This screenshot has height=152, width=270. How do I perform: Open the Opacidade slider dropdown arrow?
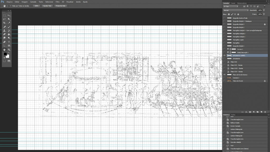264,10
